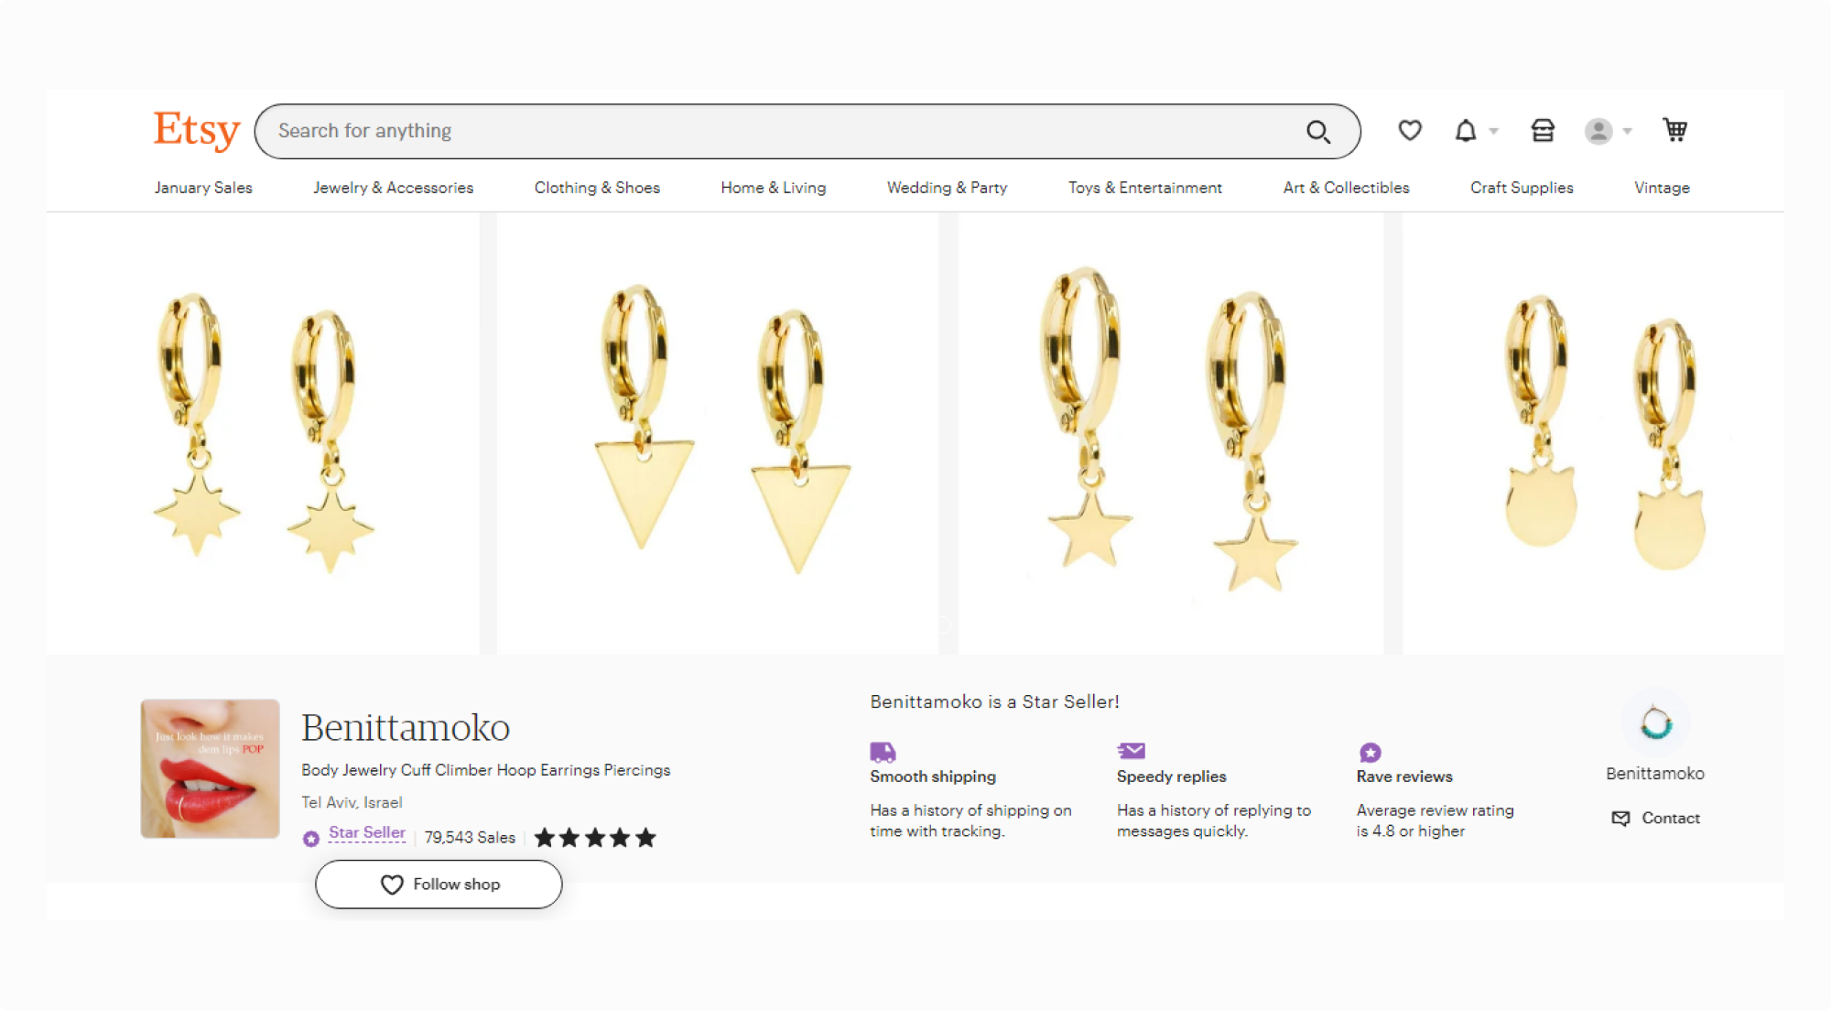This screenshot has height=1010, width=1831.
Task: Click the Body Jewelry Cuff Climber tagline
Action: tap(485, 770)
